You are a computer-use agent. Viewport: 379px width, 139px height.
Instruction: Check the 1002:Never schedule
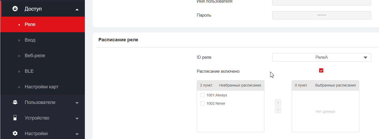[202, 103]
